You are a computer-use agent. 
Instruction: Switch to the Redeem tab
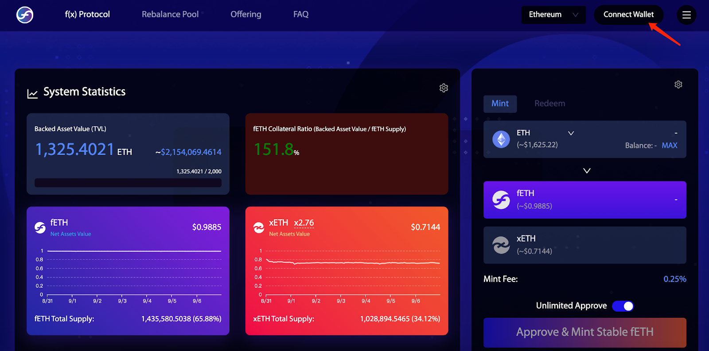(550, 104)
